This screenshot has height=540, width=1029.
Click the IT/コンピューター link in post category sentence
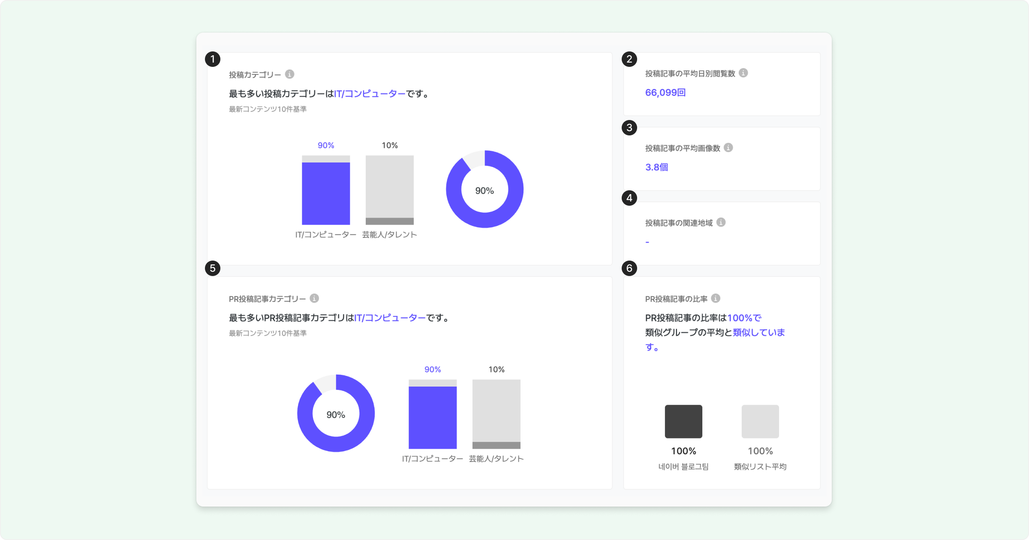pos(370,93)
